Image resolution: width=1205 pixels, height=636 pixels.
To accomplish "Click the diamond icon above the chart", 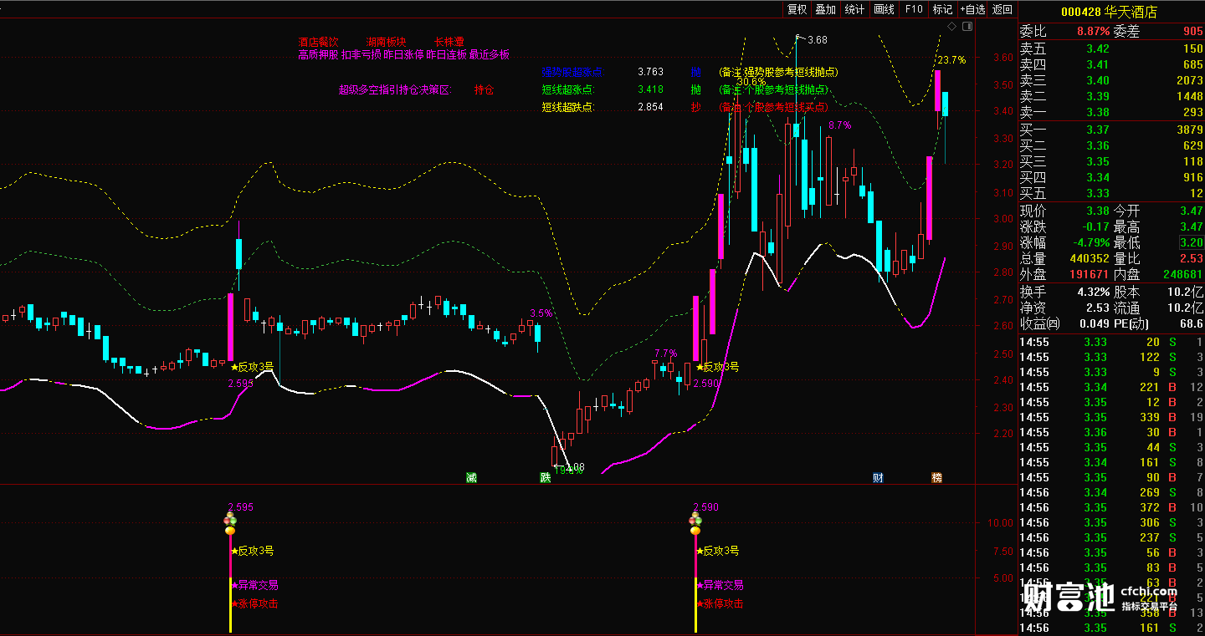I will coord(951,27).
